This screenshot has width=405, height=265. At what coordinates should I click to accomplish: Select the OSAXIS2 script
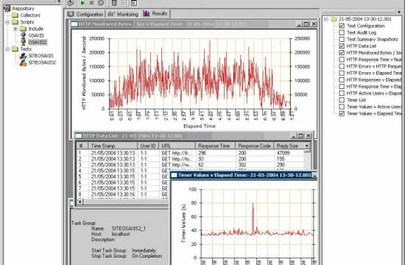(x=38, y=42)
